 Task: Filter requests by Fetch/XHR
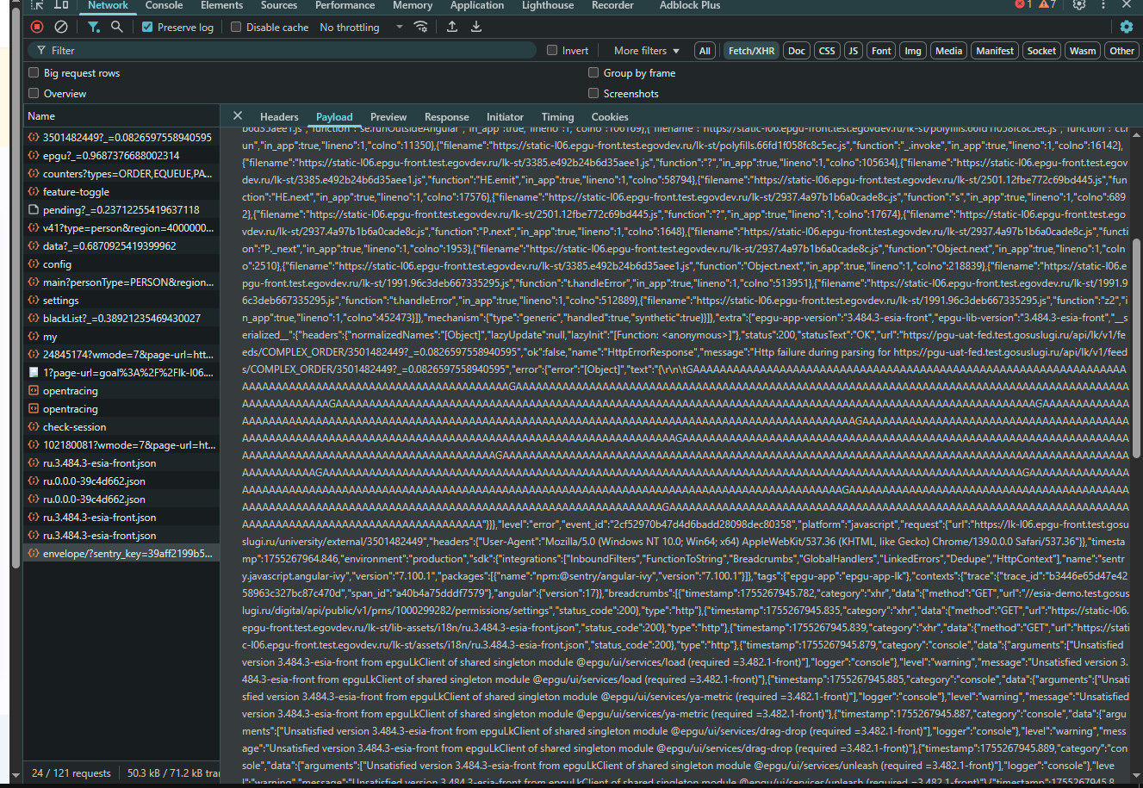pos(751,51)
